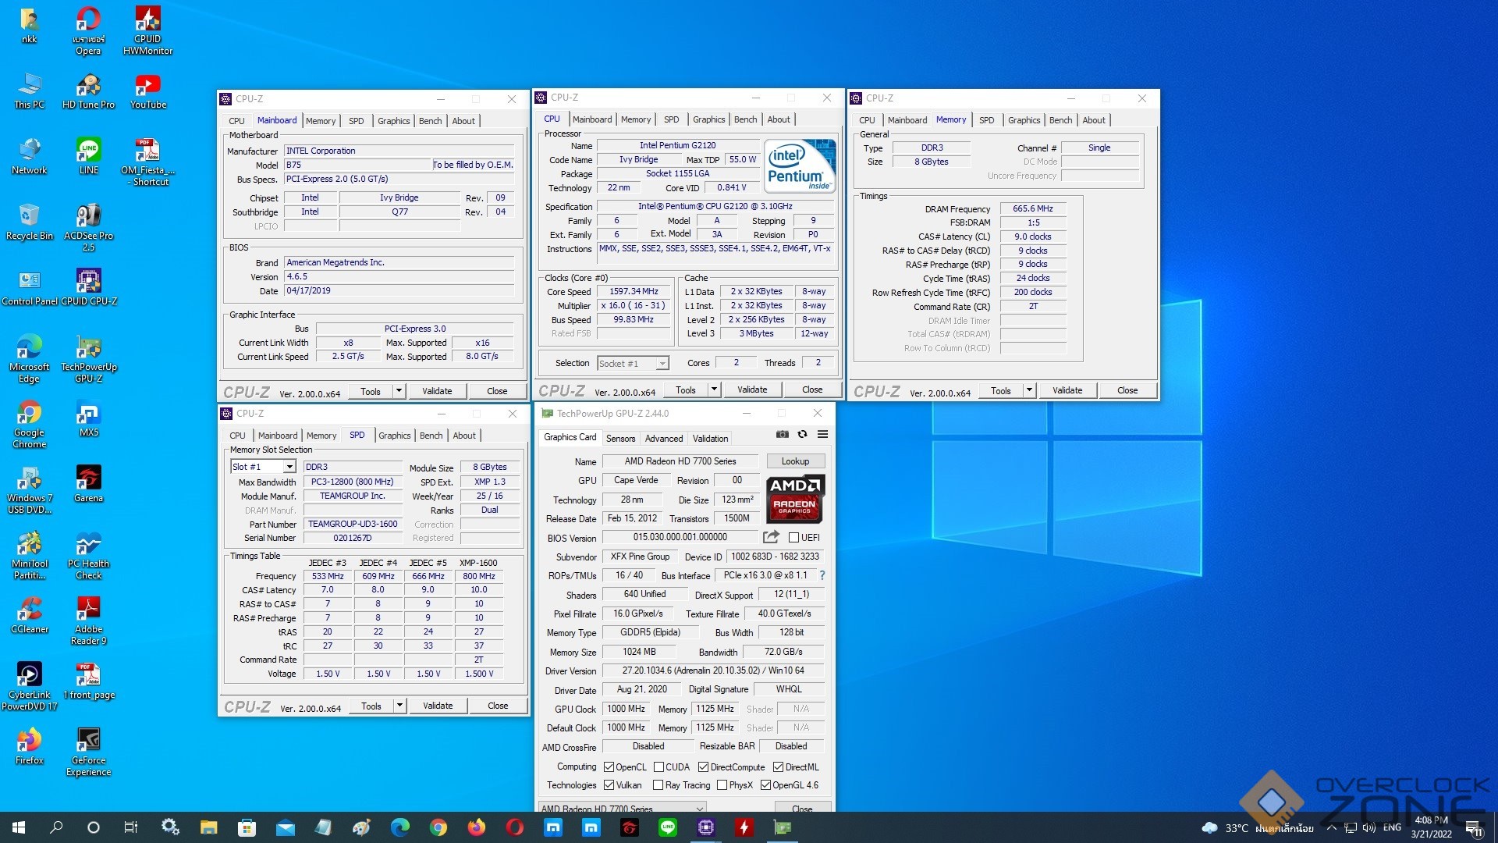Open the GPU-Z hamburger menu icon
Image resolution: width=1498 pixels, height=843 pixels.
coord(822,434)
